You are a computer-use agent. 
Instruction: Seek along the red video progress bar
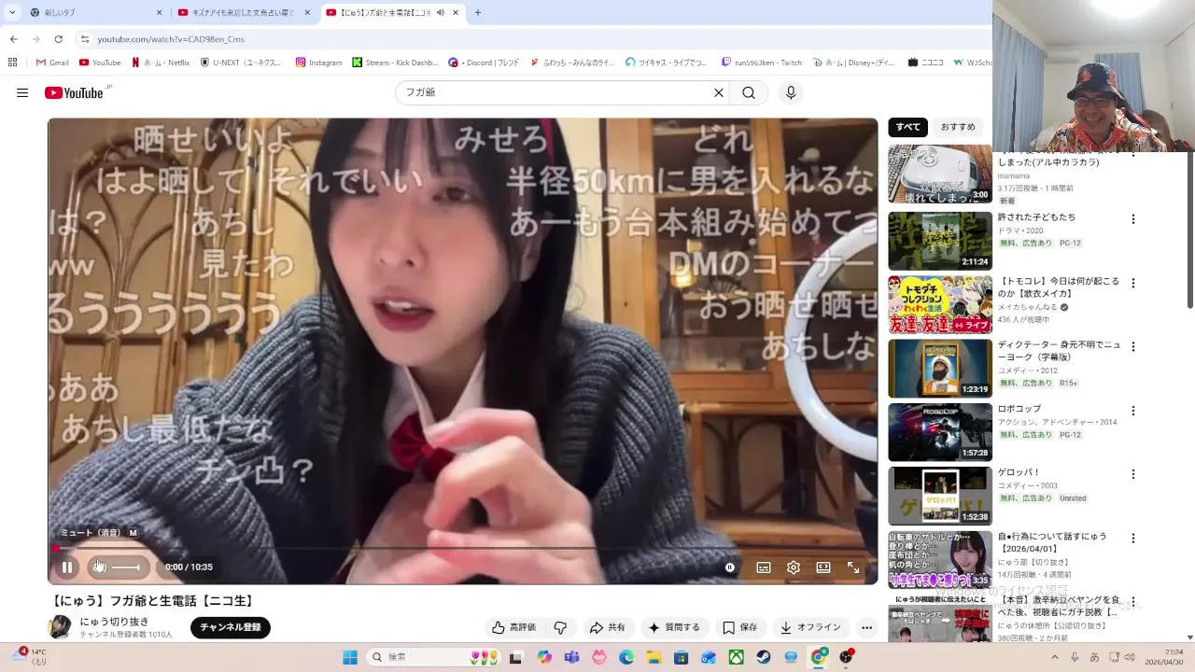pyautogui.click(x=463, y=548)
